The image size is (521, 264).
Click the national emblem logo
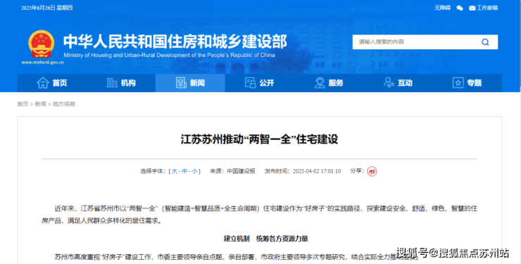pyautogui.click(x=42, y=44)
